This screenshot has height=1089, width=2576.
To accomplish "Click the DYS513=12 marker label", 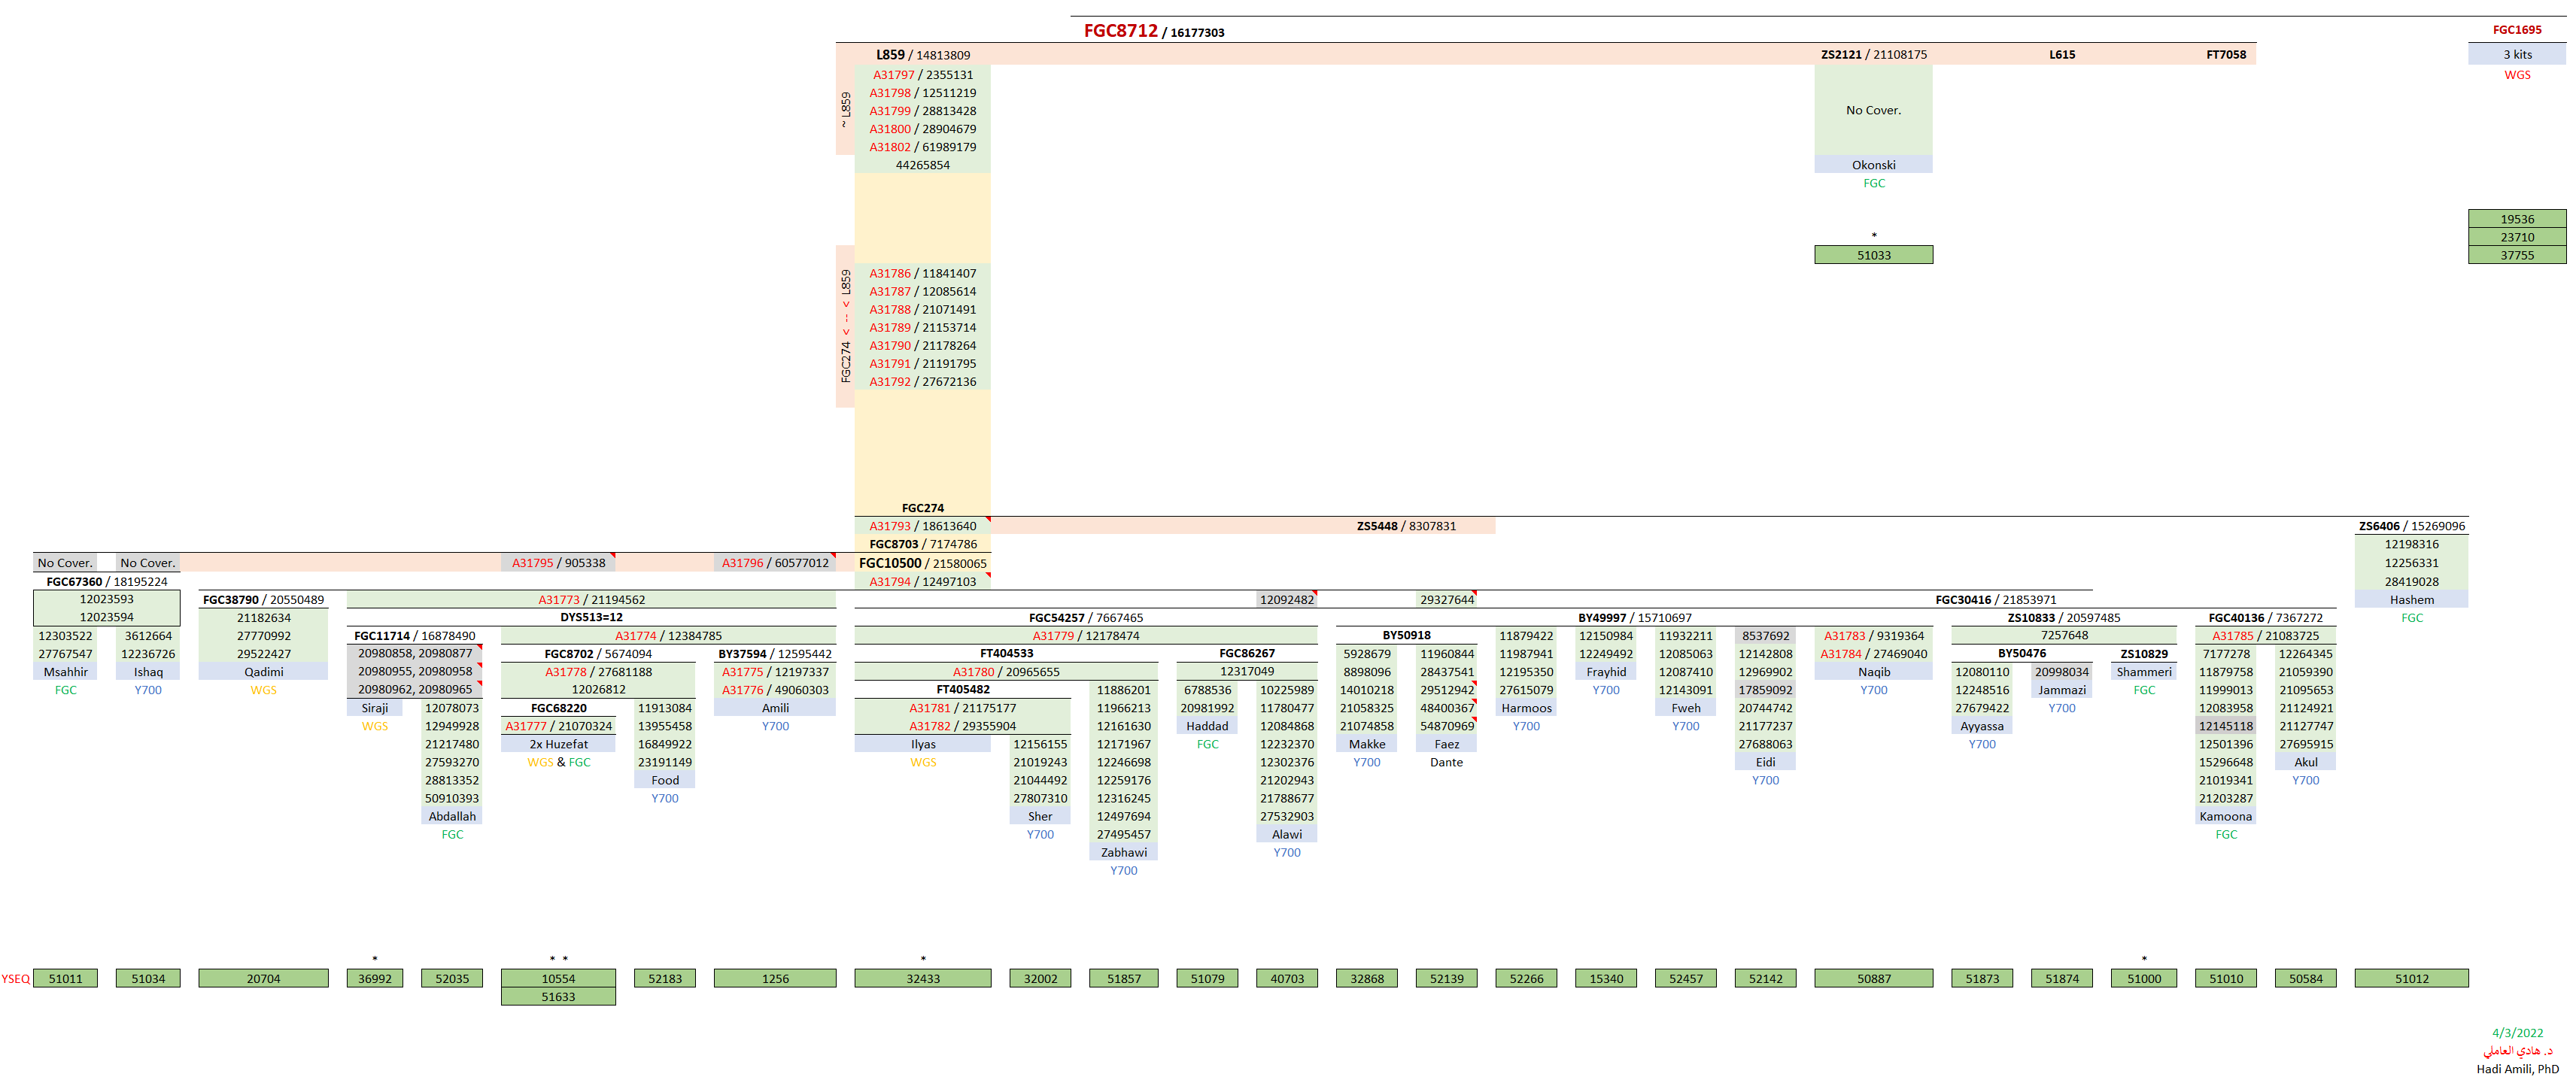I will click(591, 618).
